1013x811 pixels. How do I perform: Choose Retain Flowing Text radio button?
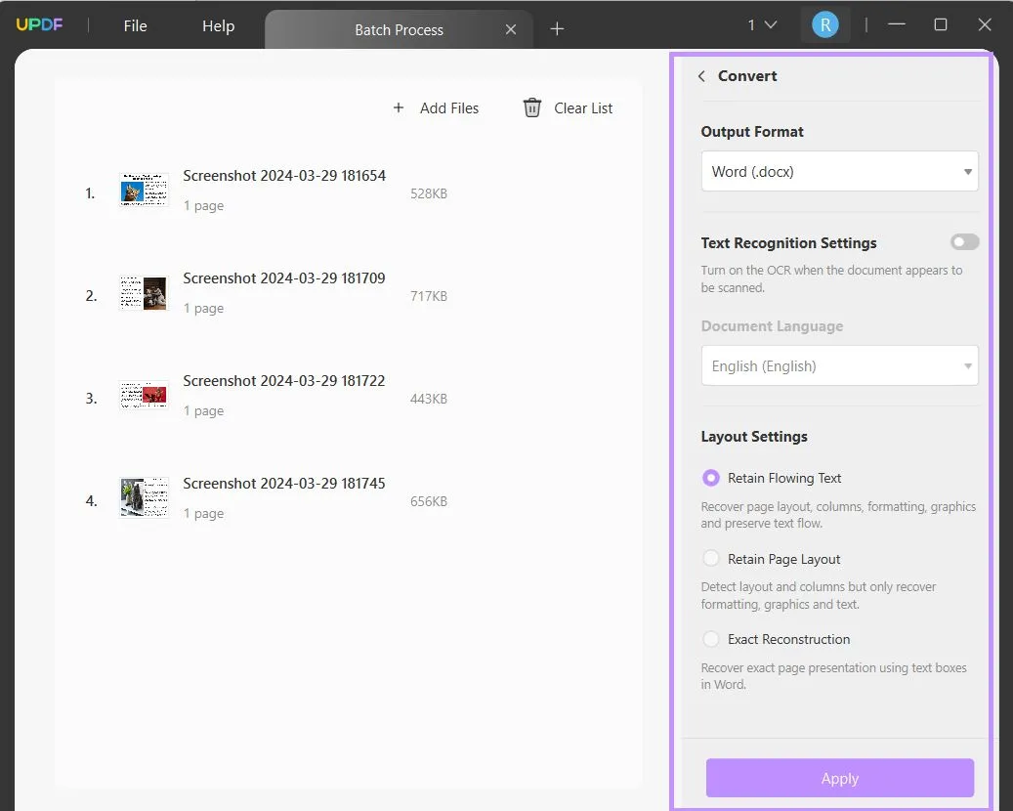pos(710,478)
